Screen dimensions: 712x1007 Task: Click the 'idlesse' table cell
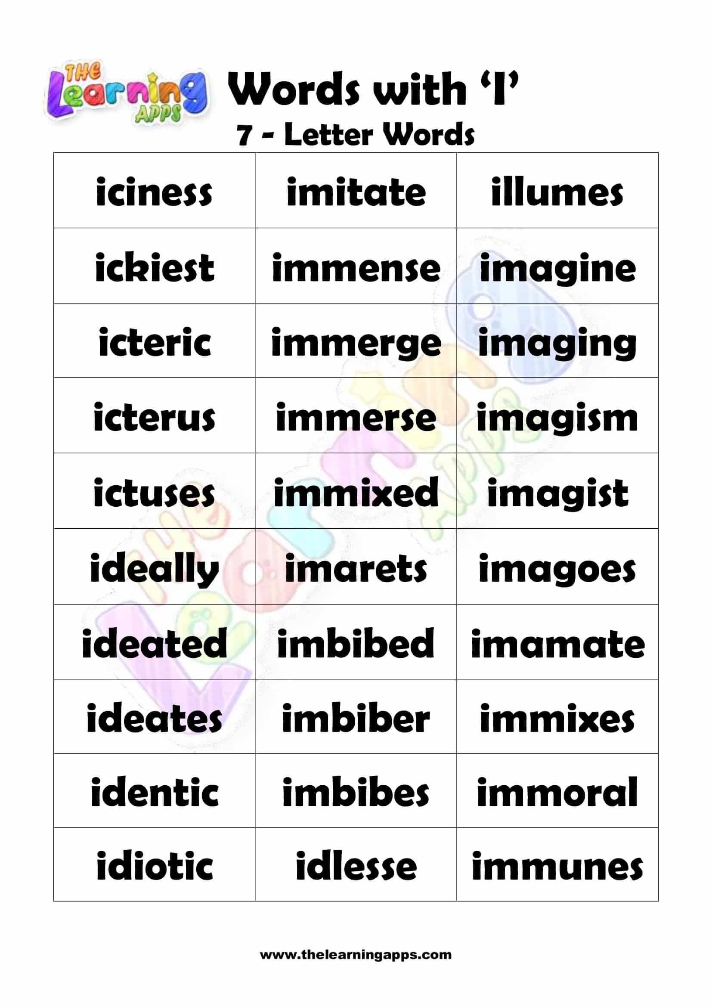click(356, 866)
